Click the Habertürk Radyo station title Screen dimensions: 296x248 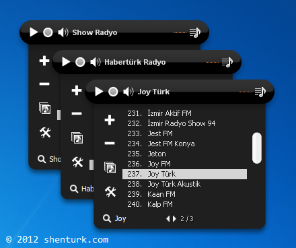pos(135,62)
